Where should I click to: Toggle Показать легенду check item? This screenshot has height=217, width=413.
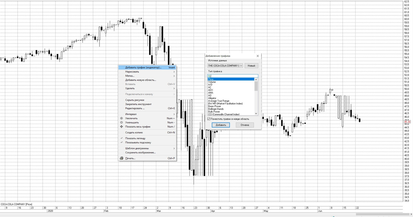tap(147, 138)
